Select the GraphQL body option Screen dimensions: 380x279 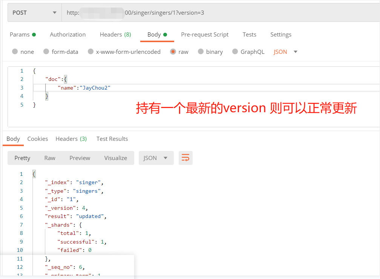(x=248, y=52)
